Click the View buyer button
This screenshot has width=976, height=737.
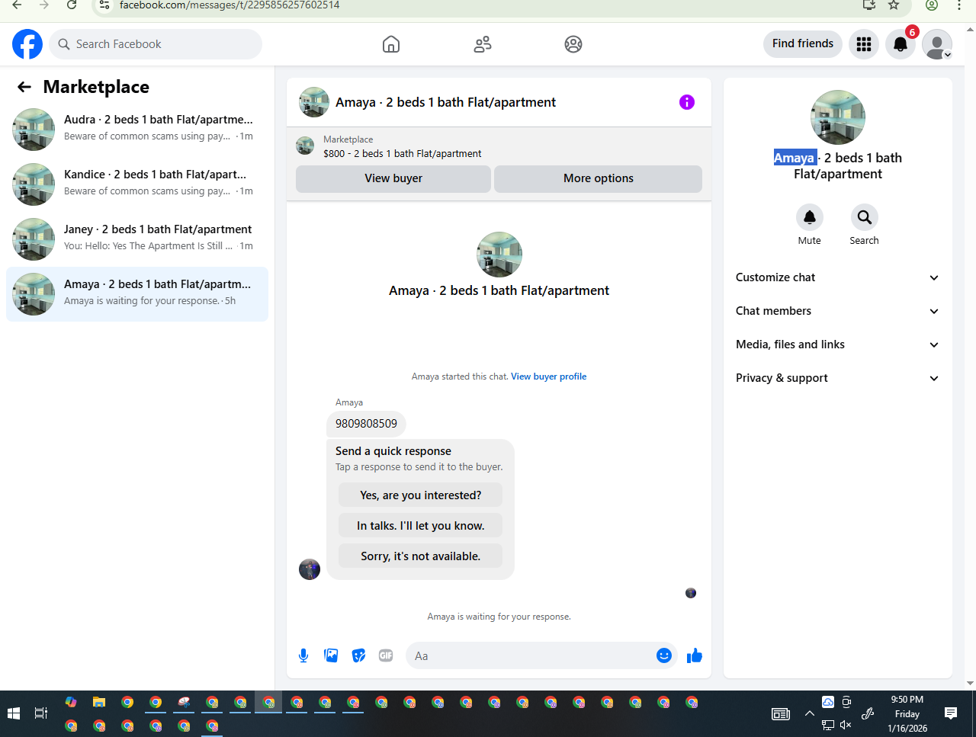(x=393, y=178)
